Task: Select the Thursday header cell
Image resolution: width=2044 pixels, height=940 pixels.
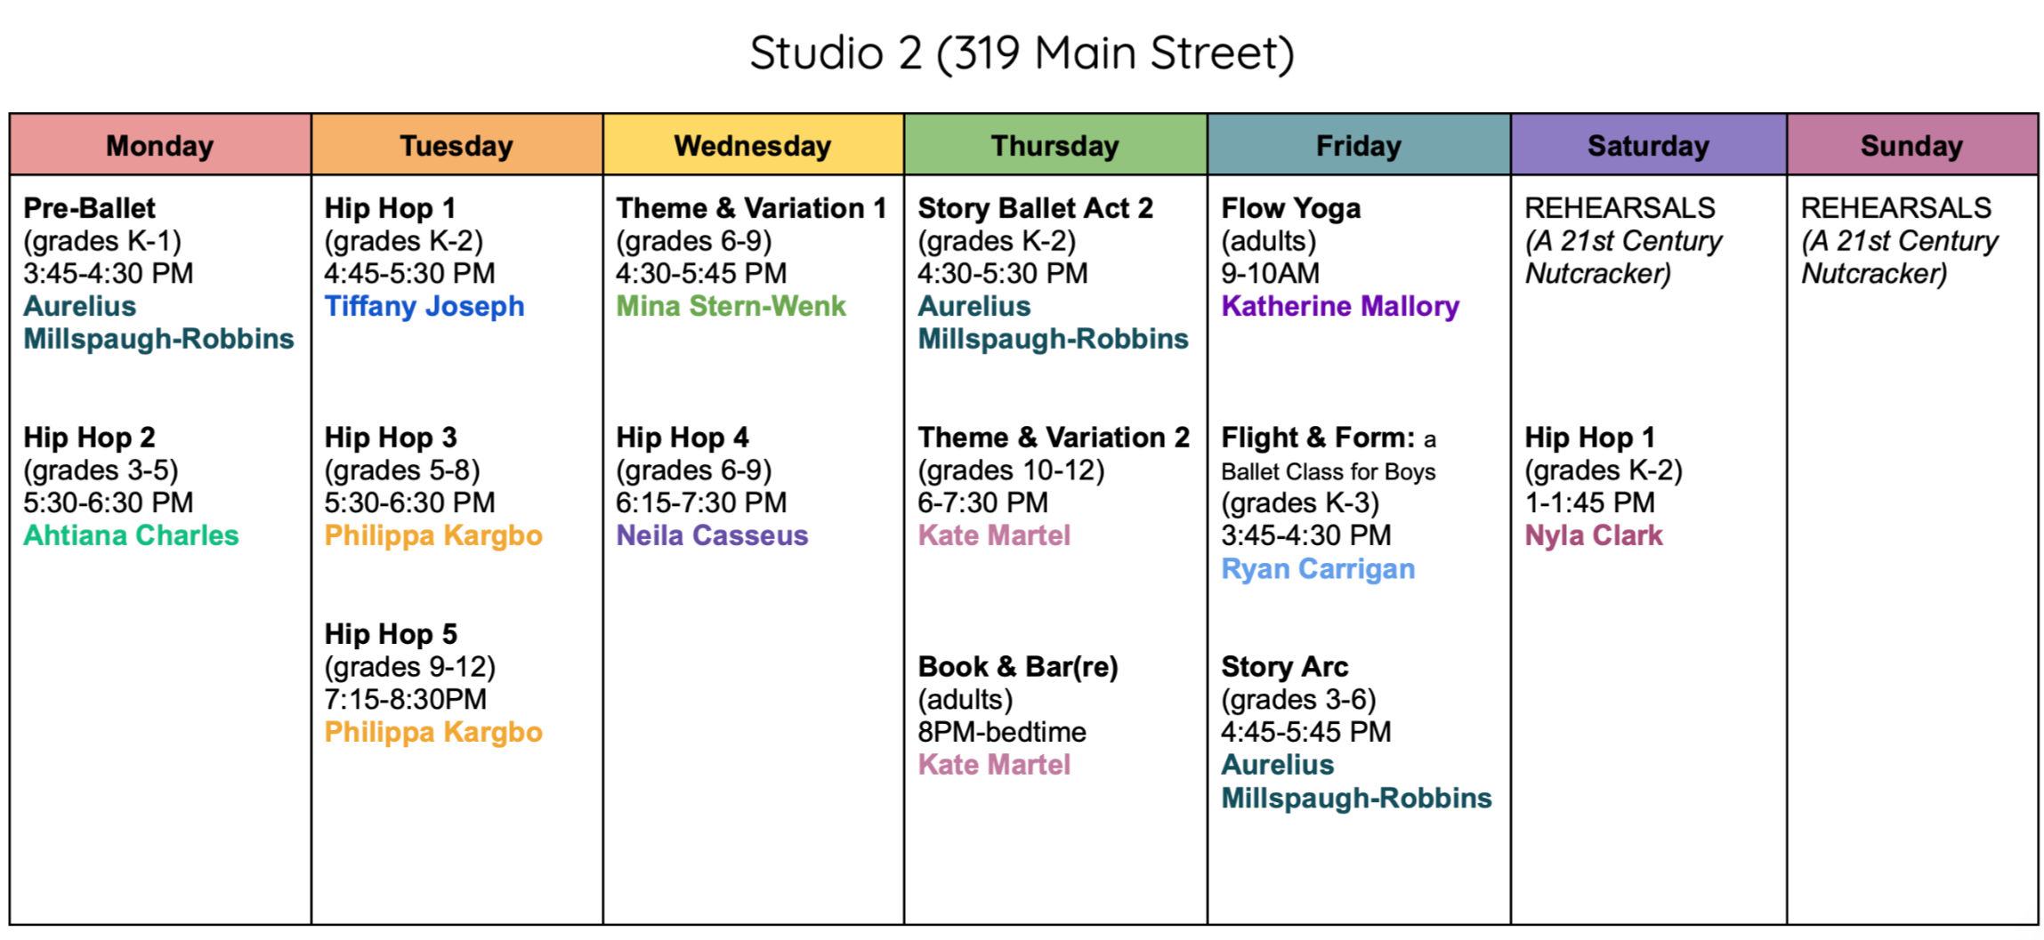Action: [x=1055, y=145]
